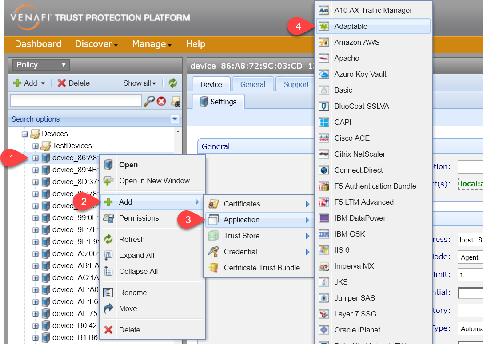Click Expand All in context menu
Viewport: 483px width, 344px height.
click(x=136, y=255)
